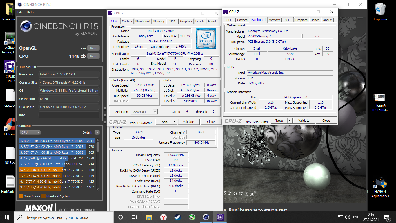396x223 pixels.
Task: Open the HWBOT Aquamark3 desktop shortcut
Action: 380,187
